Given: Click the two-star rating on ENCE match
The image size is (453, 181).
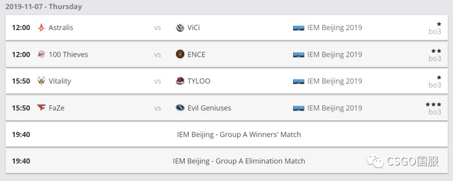Looking at the screenshot, I should (x=436, y=51).
